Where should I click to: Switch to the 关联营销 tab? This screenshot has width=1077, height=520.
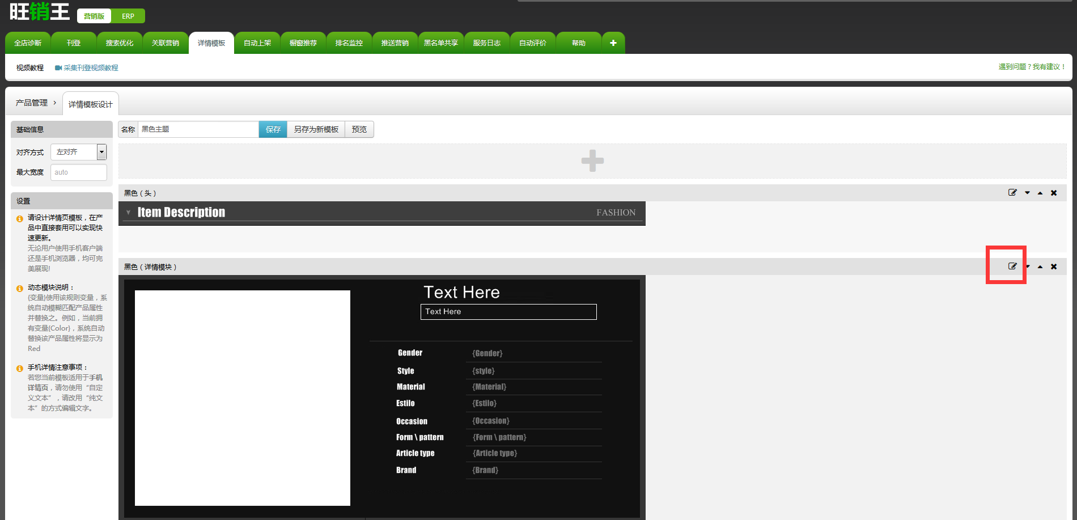(166, 43)
